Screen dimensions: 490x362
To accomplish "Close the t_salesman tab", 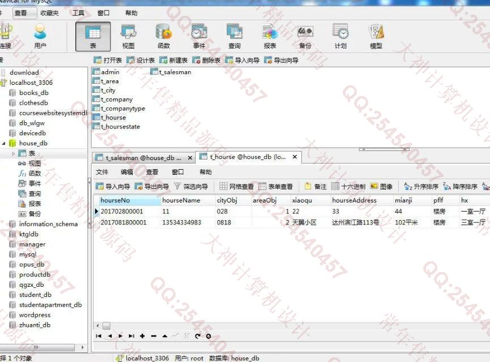I will [190, 158].
